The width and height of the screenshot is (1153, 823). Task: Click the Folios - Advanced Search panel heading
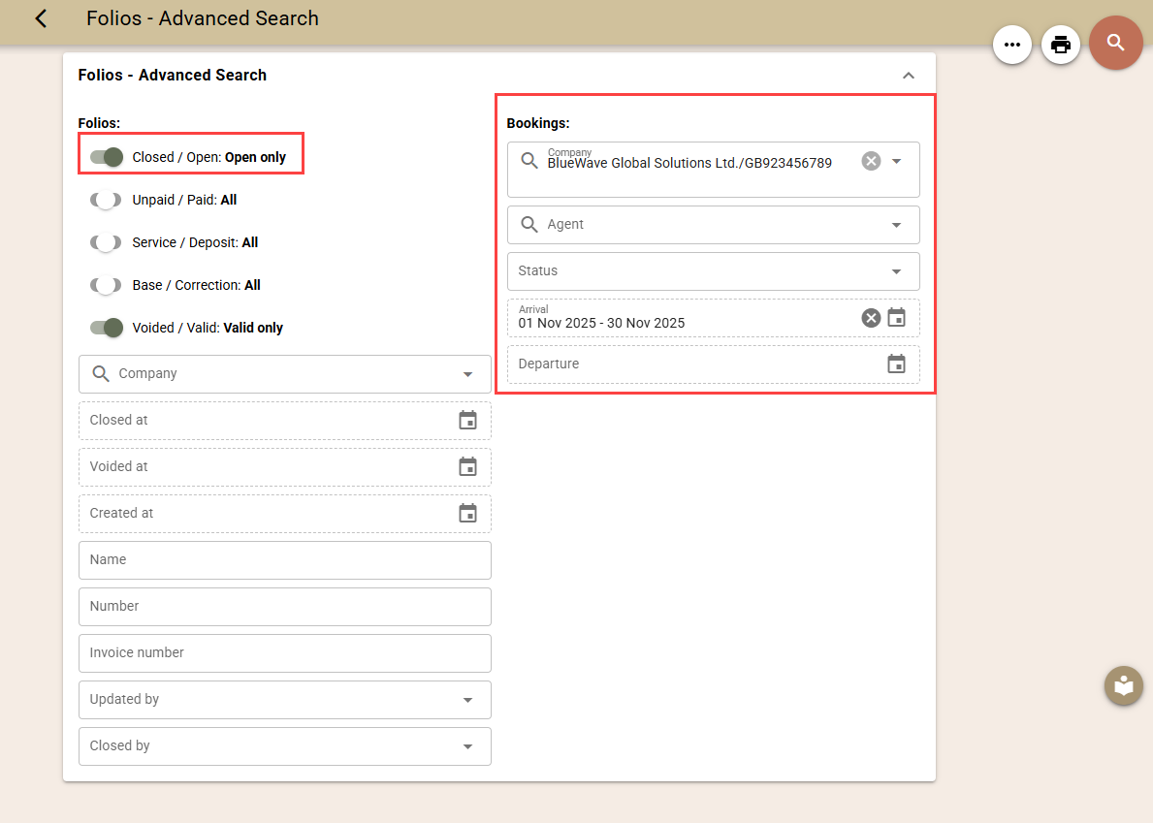(x=172, y=75)
